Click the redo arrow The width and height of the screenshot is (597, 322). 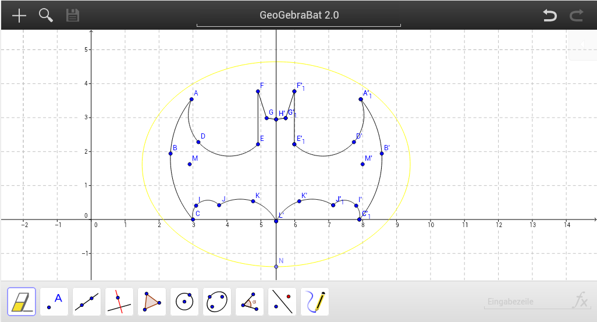pyautogui.click(x=577, y=15)
